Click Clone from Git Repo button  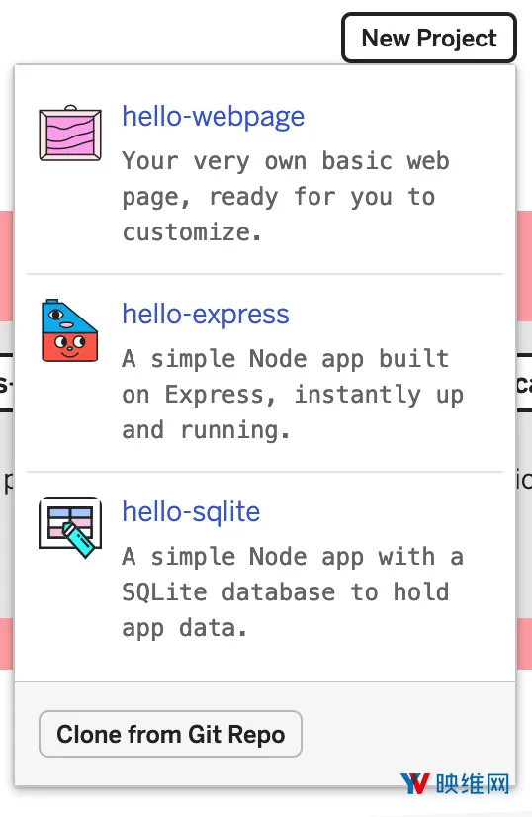tap(170, 734)
